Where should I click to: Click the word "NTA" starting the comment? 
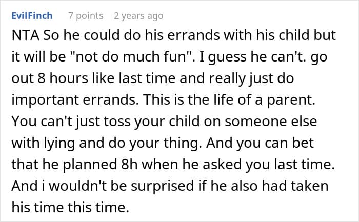click(x=26, y=35)
